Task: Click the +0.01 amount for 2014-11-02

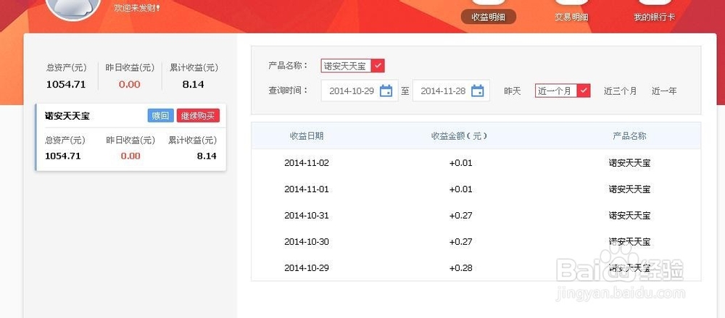Action: coord(460,163)
